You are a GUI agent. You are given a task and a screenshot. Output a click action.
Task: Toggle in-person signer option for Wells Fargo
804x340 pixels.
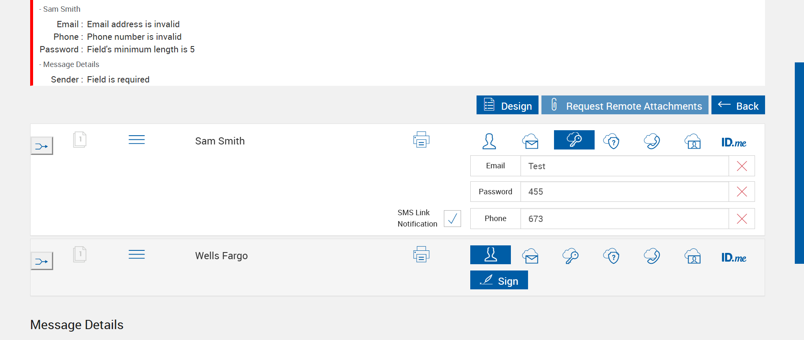point(490,255)
